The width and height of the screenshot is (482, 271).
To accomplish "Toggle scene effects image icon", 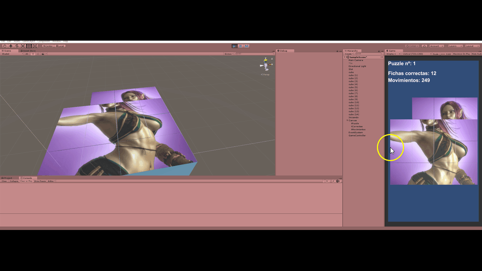I will 43,54.
